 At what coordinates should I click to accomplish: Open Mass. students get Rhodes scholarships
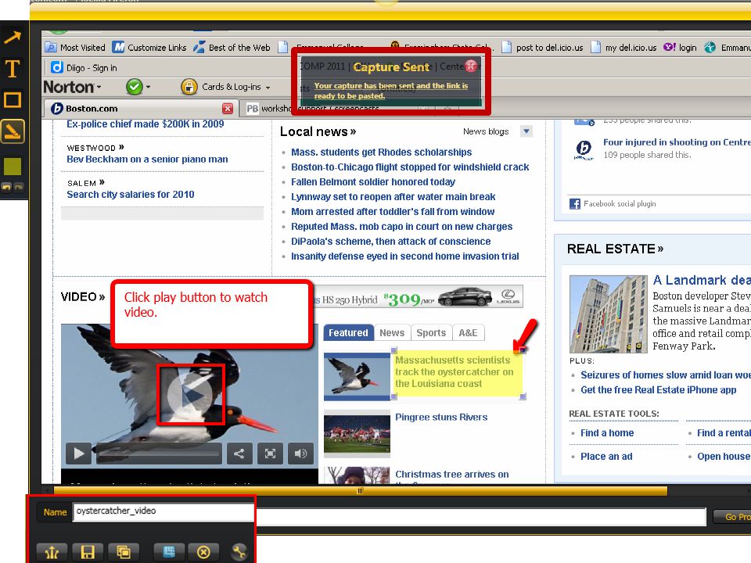click(381, 152)
